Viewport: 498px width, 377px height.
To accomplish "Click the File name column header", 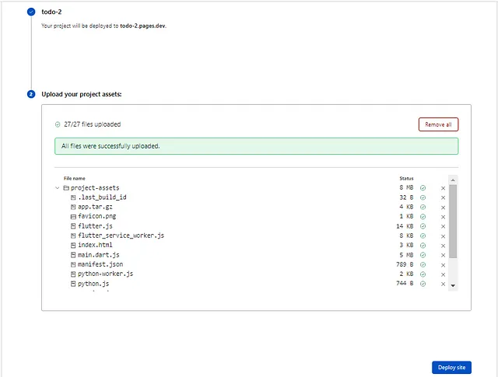I will pos(75,178).
